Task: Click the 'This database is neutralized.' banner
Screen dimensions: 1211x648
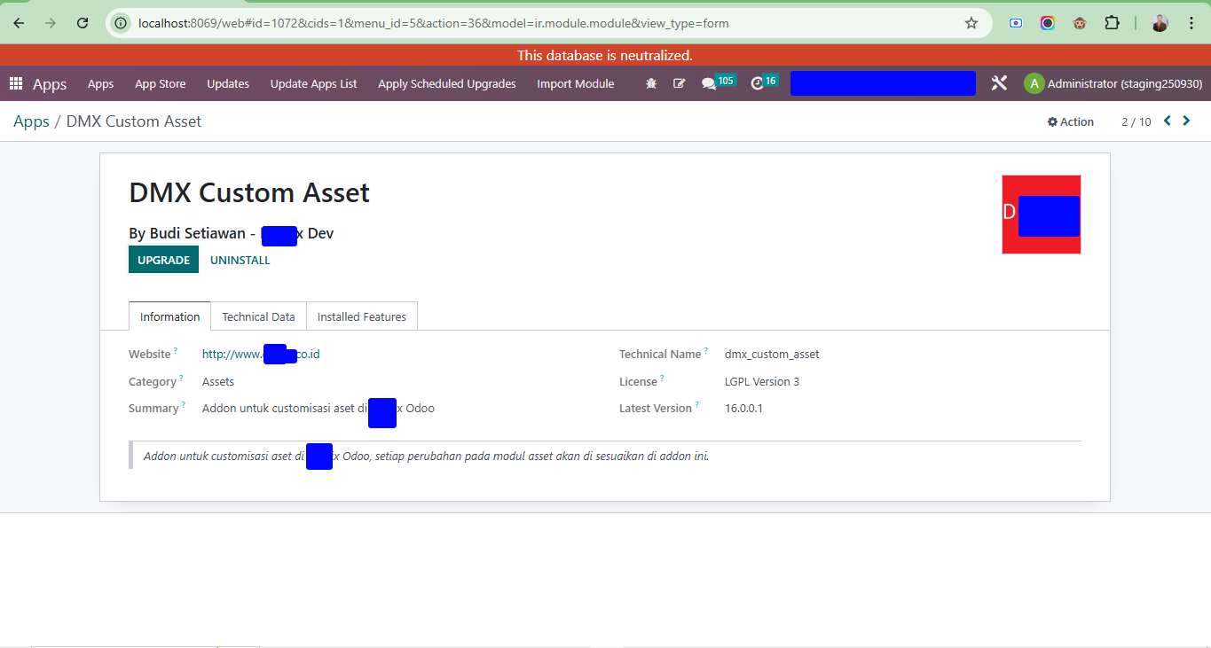Action: [x=605, y=55]
